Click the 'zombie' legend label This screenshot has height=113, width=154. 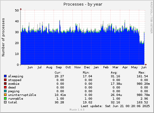tap(14, 84)
